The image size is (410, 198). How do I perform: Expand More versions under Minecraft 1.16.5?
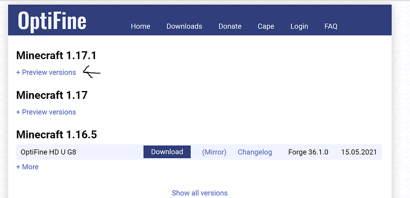tap(27, 167)
